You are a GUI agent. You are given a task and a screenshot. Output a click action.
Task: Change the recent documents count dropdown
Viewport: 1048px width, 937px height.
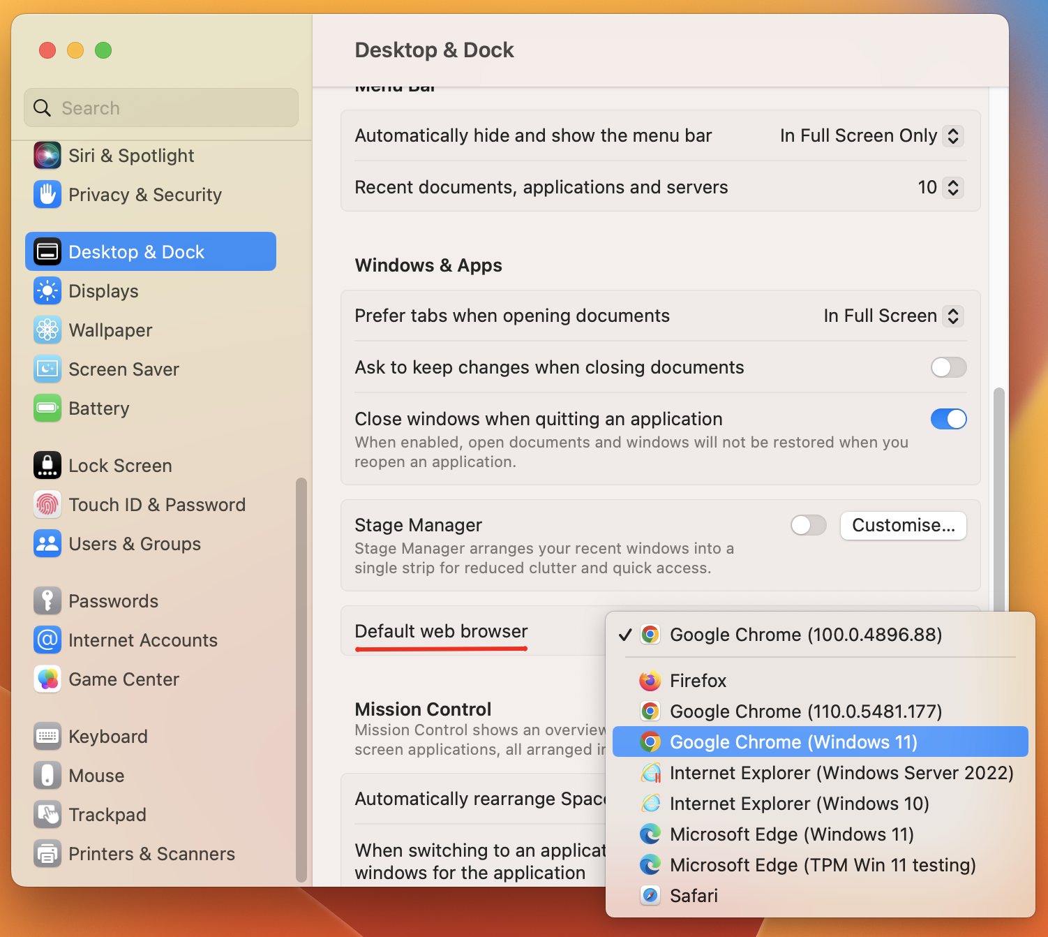(952, 187)
